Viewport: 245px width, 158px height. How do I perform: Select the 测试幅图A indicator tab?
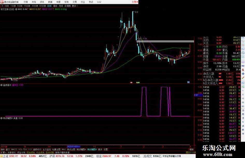81,149
